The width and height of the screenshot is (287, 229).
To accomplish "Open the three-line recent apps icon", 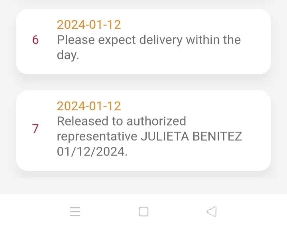I will pyautogui.click(x=75, y=211).
